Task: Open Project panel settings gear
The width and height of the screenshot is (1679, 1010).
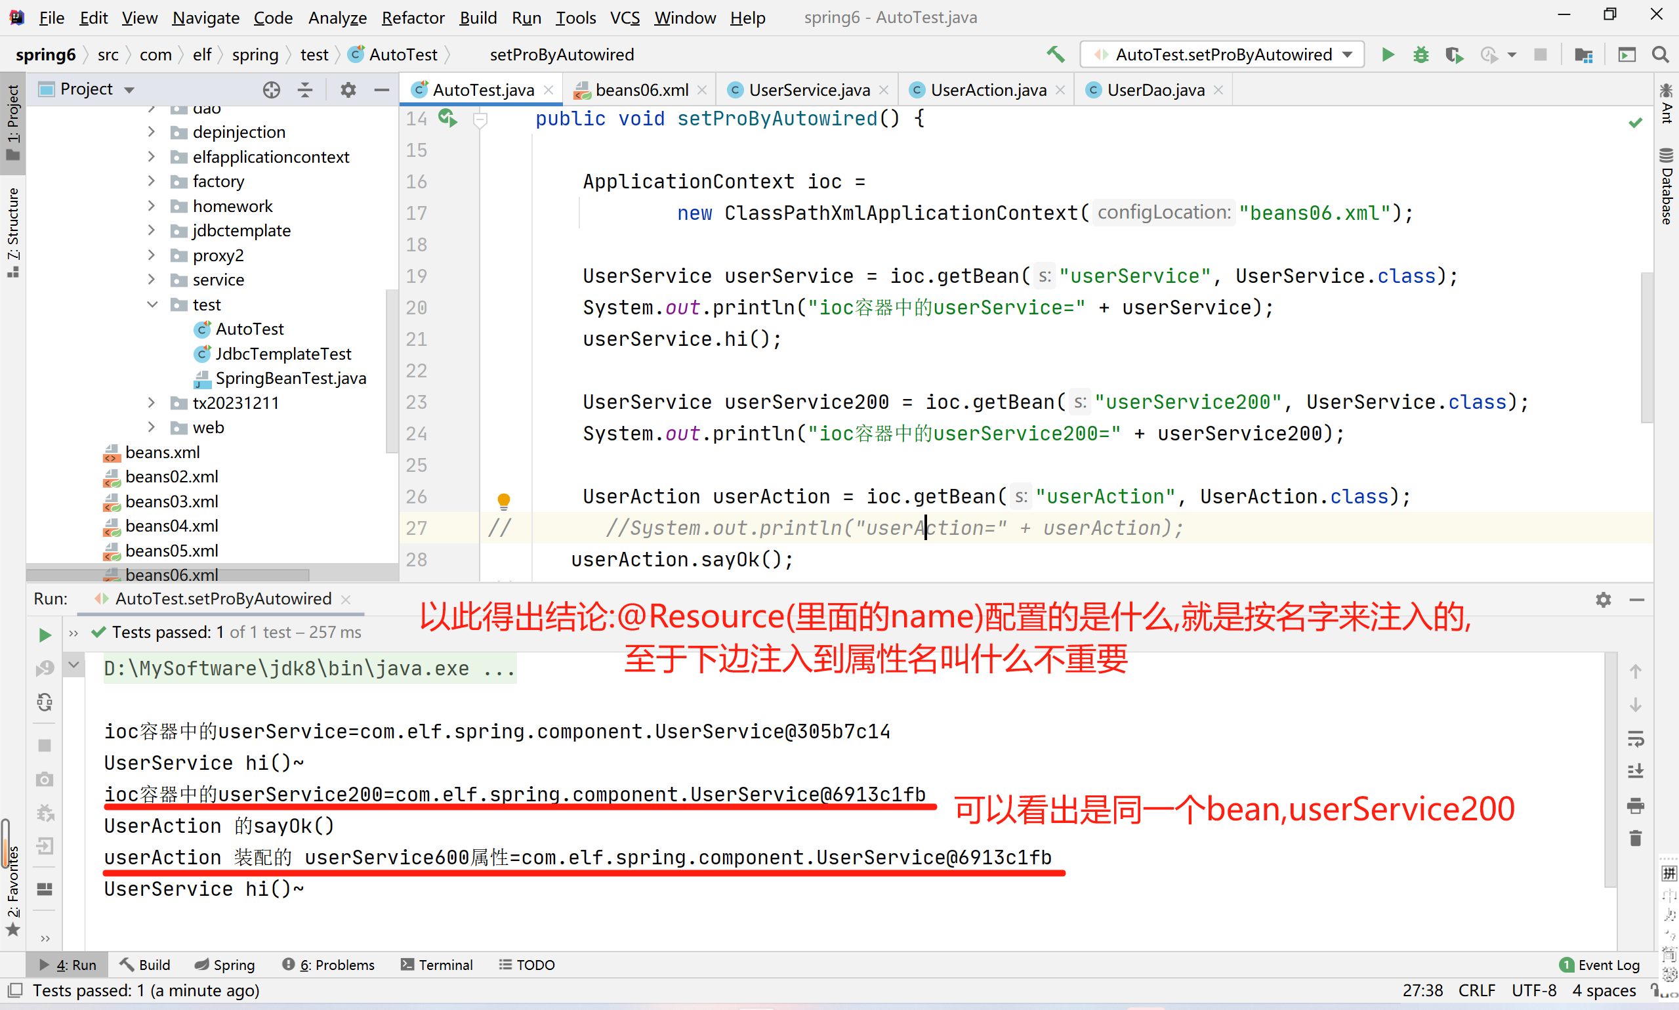Action: click(348, 90)
